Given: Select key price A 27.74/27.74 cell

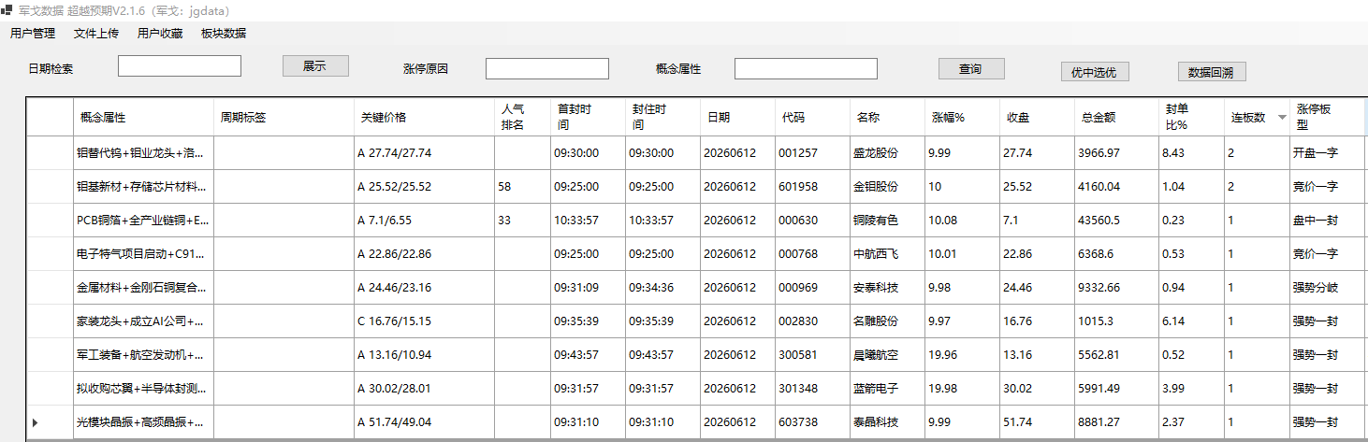Looking at the screenshot, I should (x=424, y=152).
